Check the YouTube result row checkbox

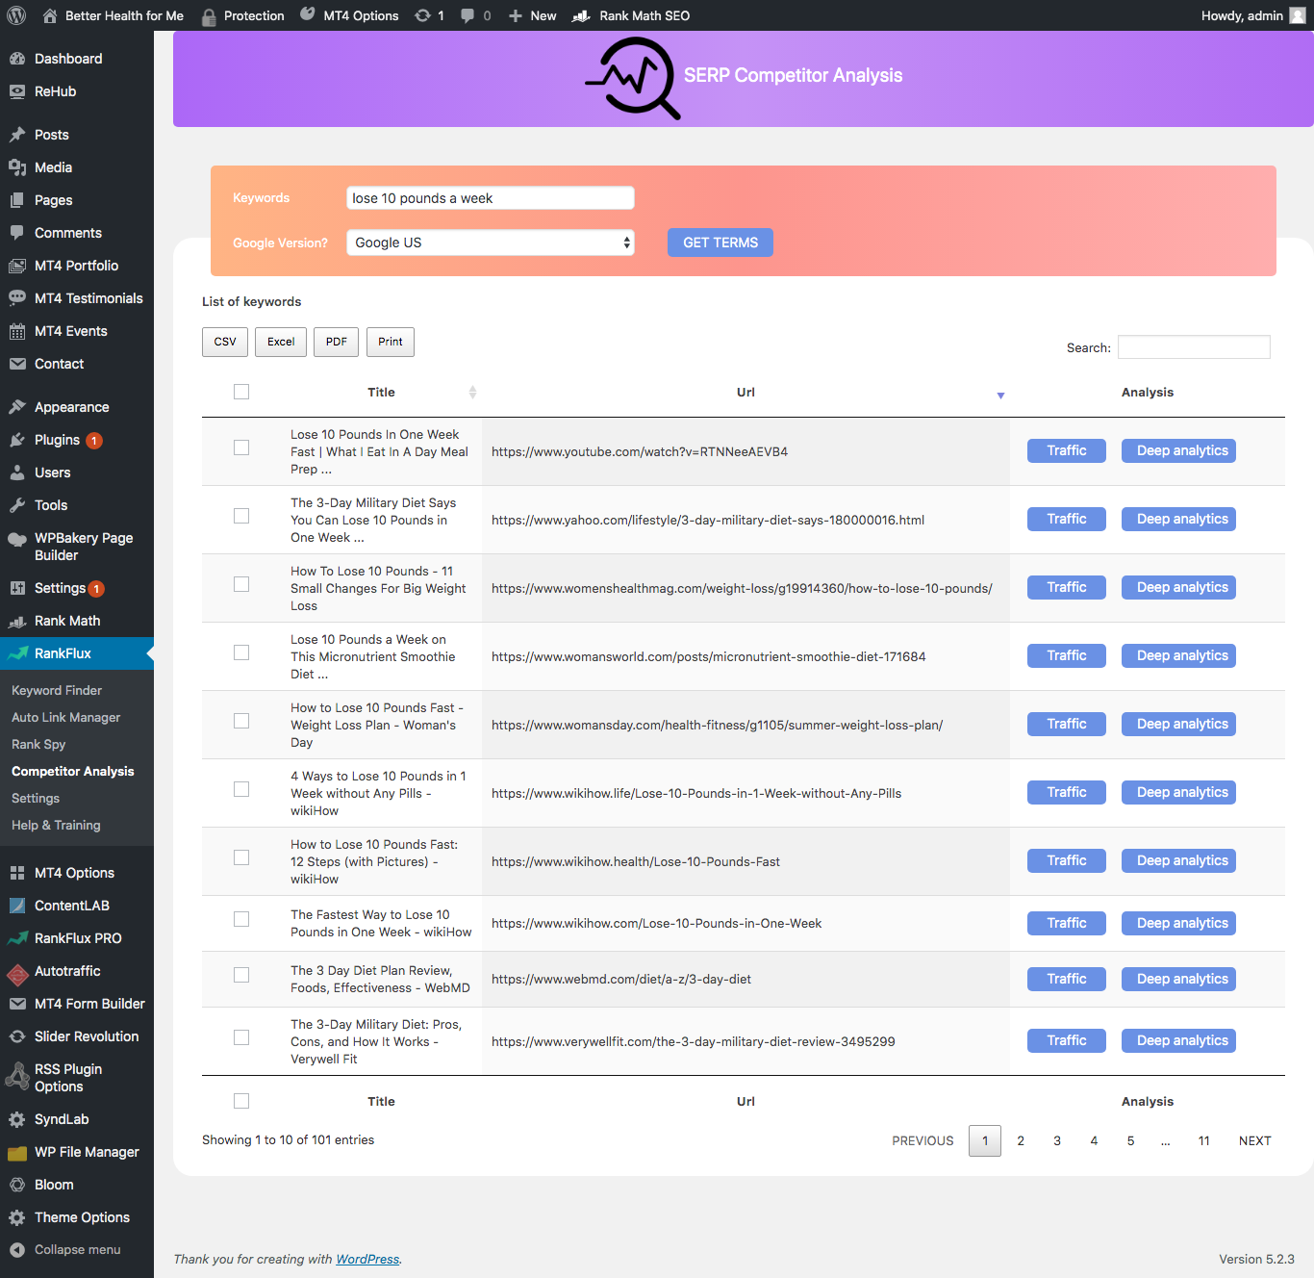pos(241,447)
